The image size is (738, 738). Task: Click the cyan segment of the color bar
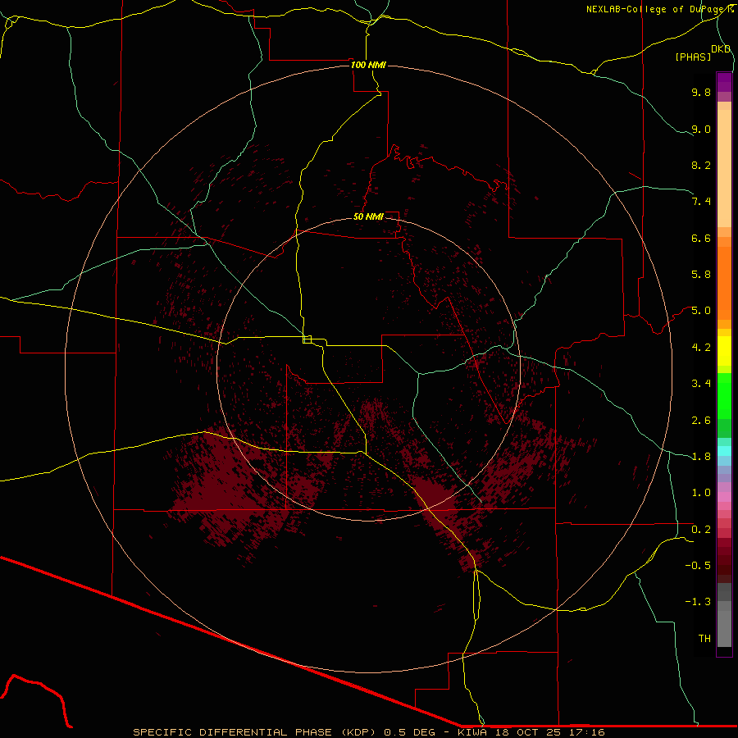point(724,451)
